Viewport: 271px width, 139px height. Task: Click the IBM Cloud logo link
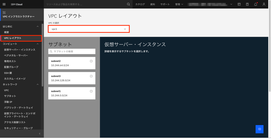pyautogui.click(x=17, y=4)
